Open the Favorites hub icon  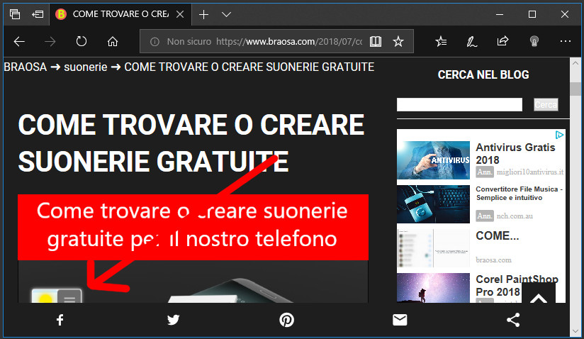coord(441,42)
